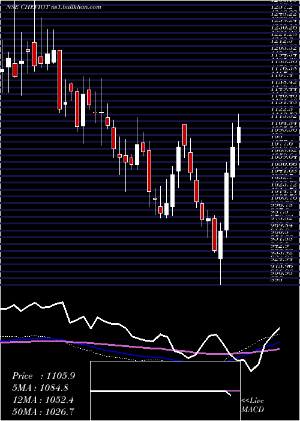
Task: Click the 1104.54 price axis label
Action: coord(284,123)
